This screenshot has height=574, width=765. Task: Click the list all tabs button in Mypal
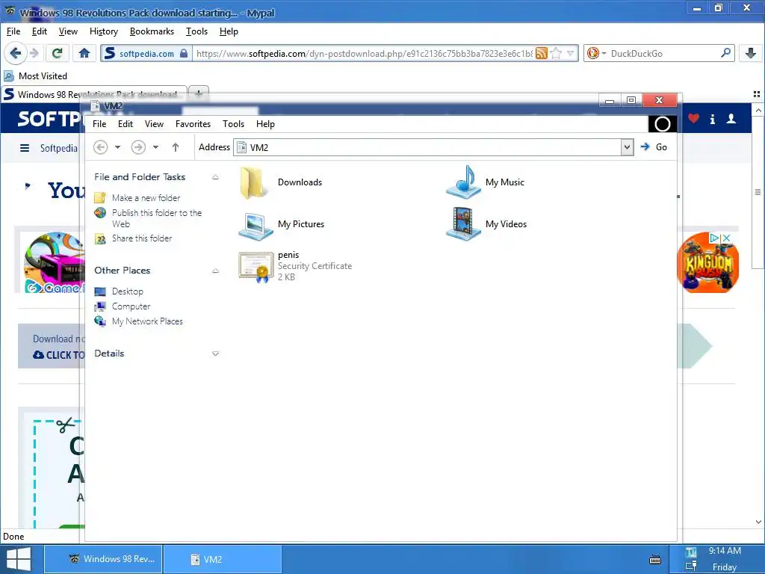point(757,93)
